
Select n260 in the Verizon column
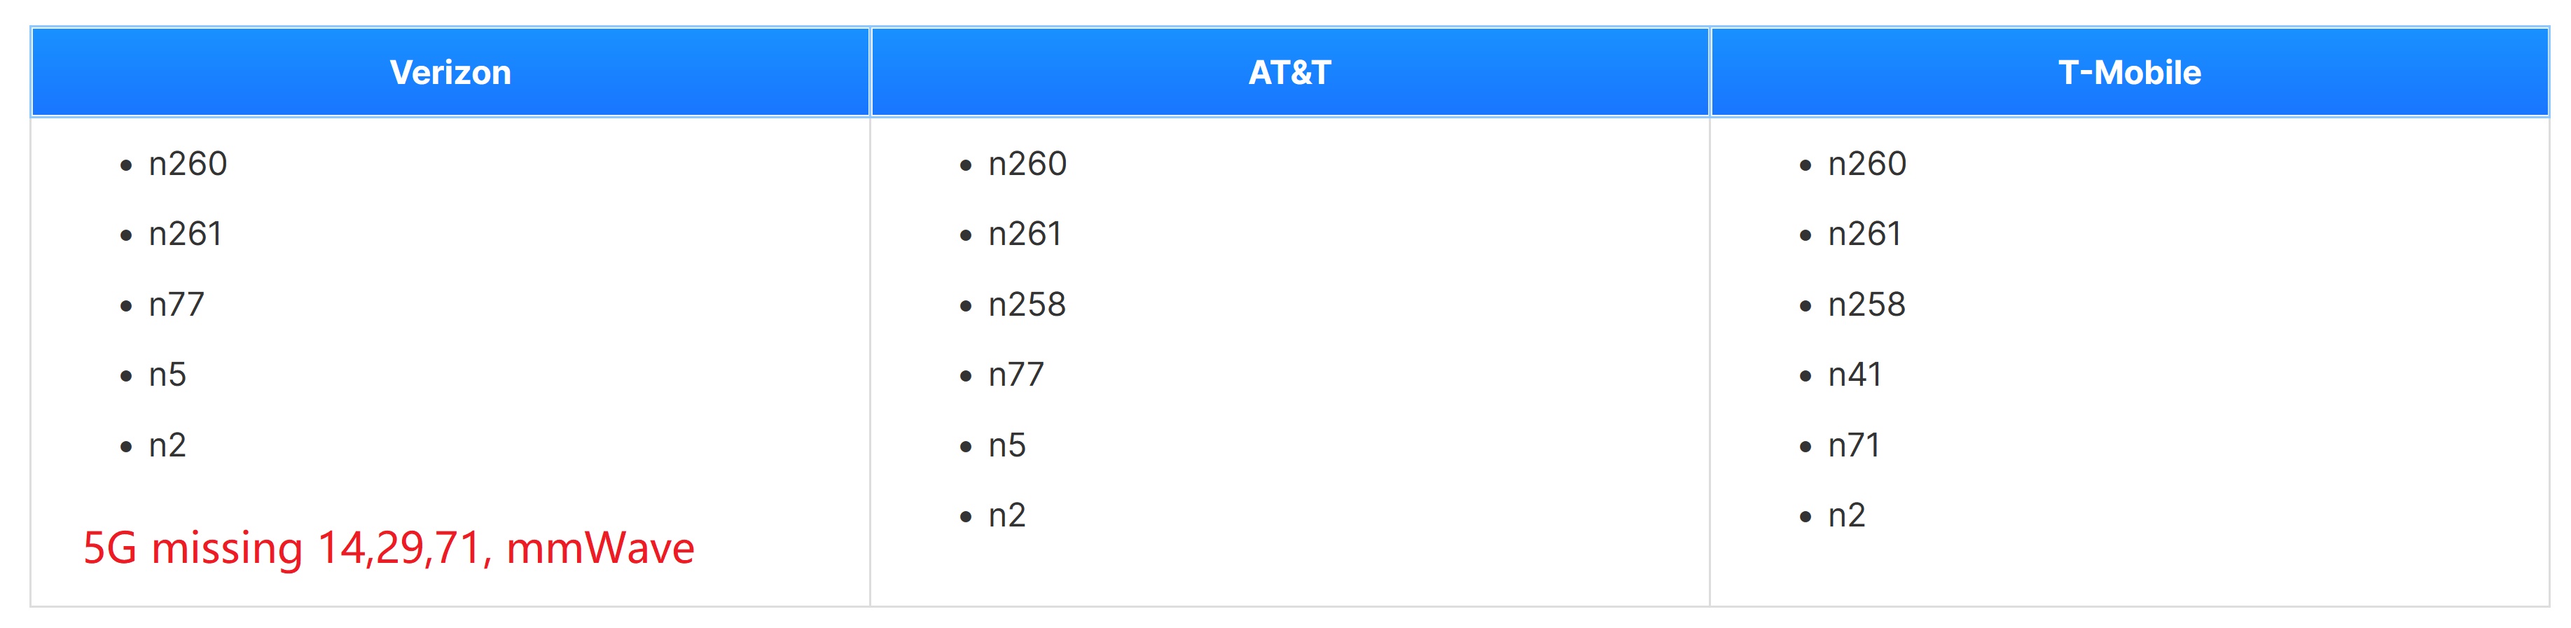188,164
